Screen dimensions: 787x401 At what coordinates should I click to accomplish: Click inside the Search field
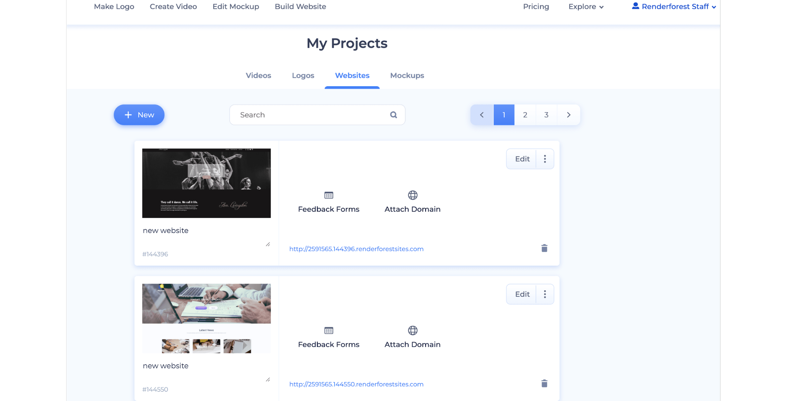click(307, 115)
